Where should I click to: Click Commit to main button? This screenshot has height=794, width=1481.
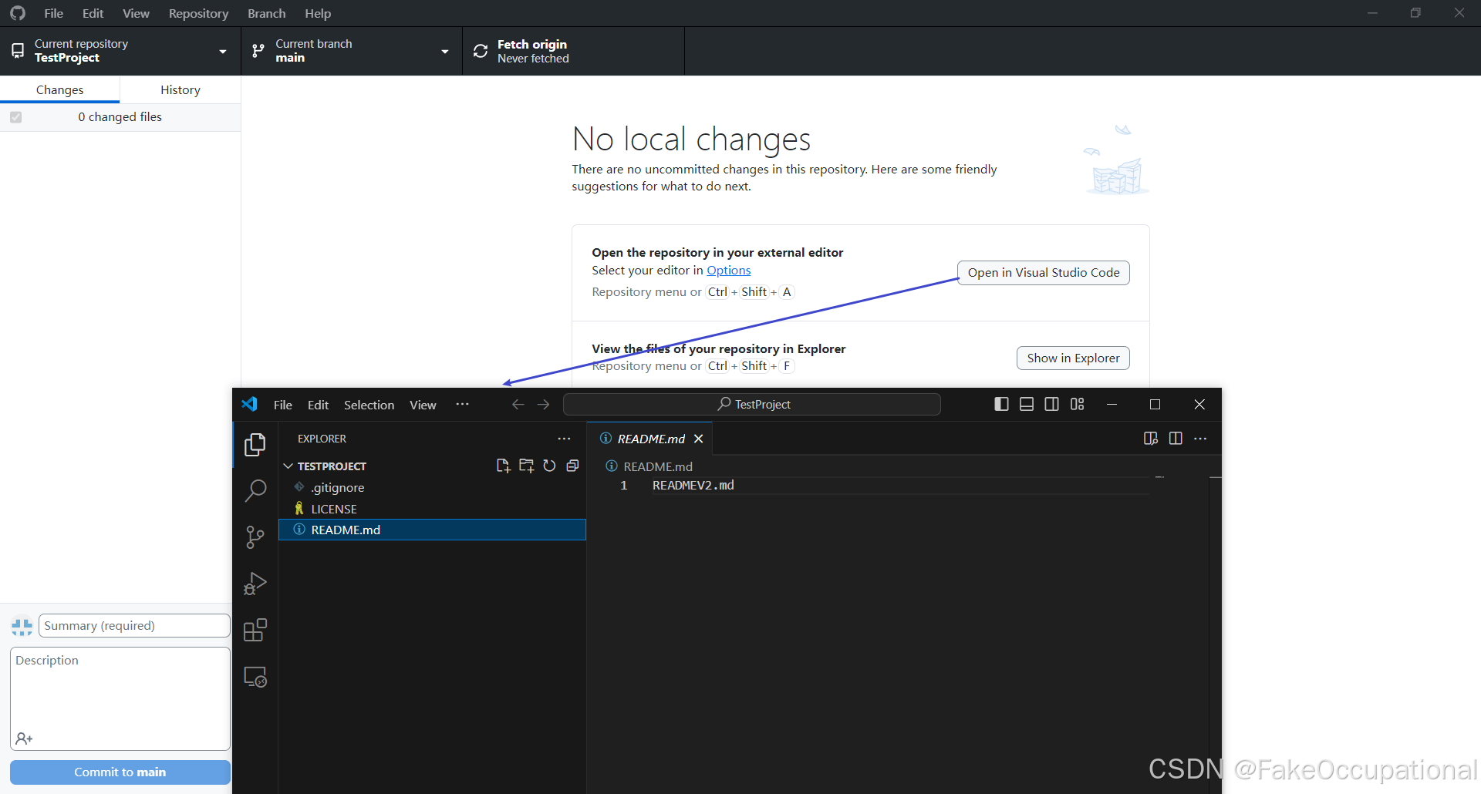tap(120, 772)
